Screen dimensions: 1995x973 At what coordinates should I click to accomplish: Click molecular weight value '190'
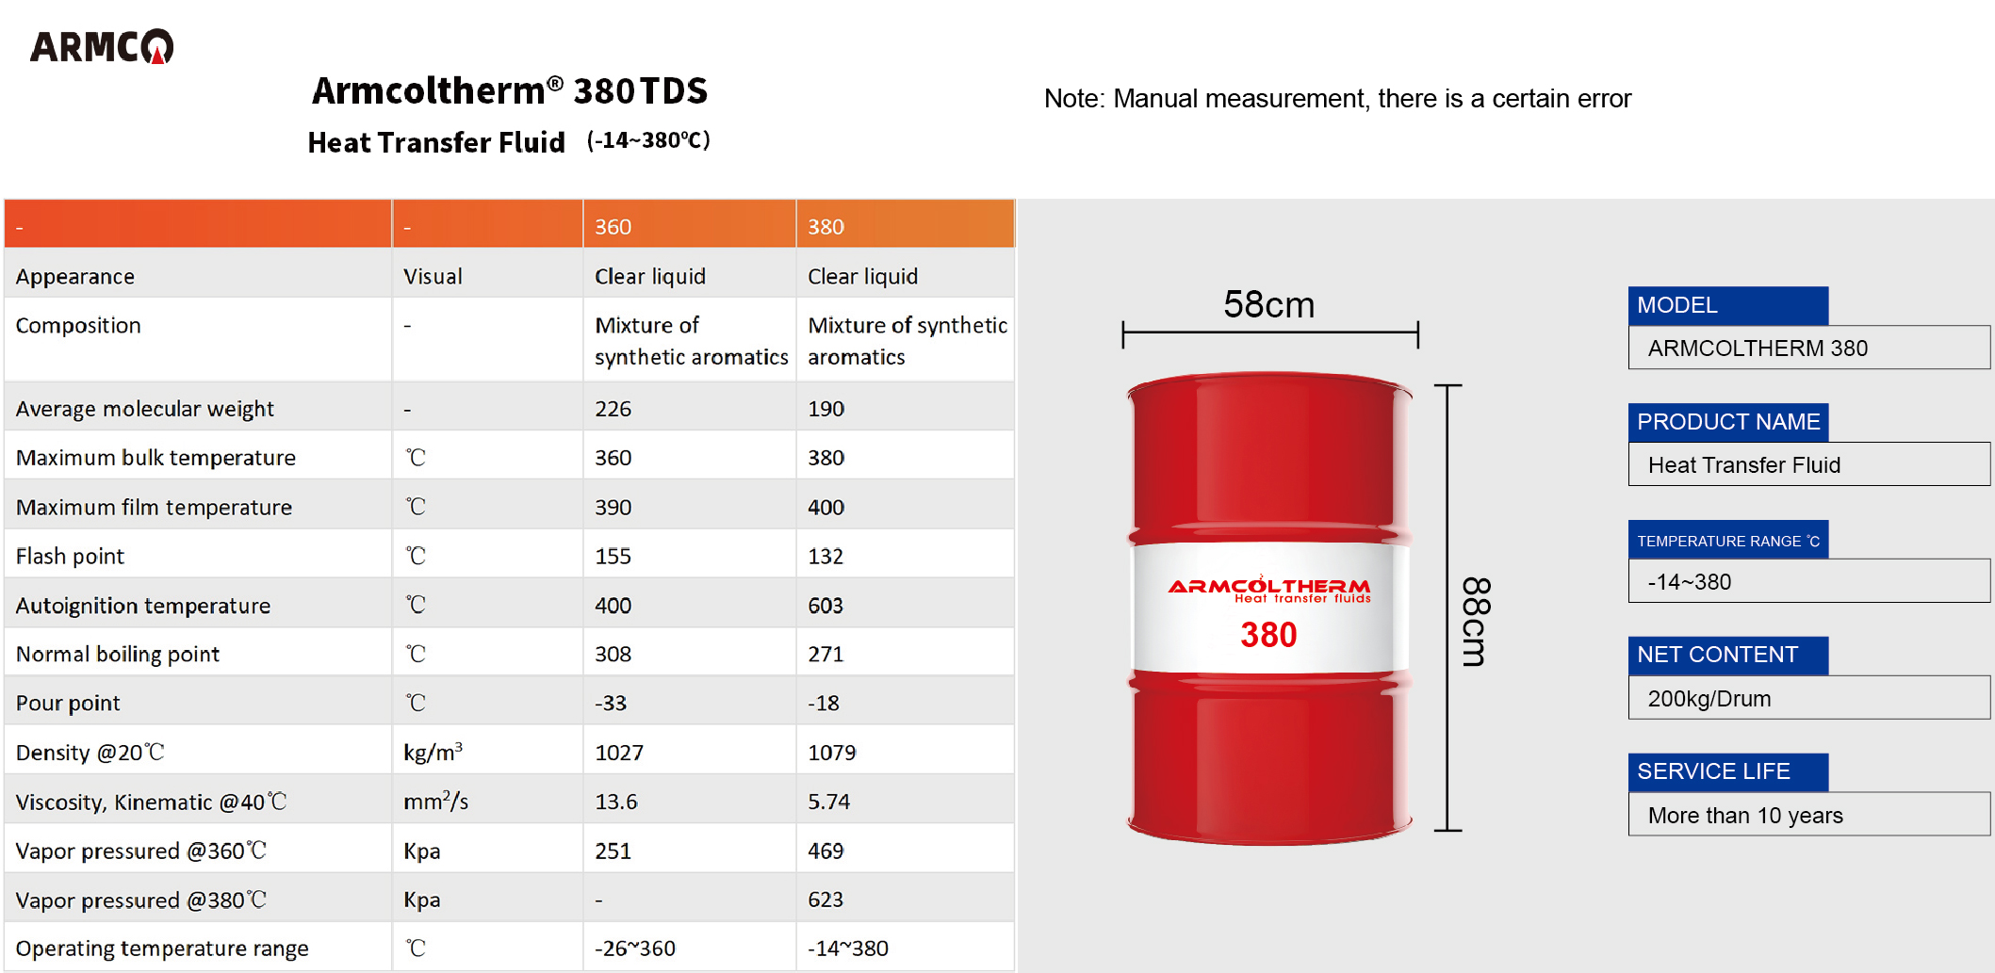pyautogui.click(x=826, y=409)
